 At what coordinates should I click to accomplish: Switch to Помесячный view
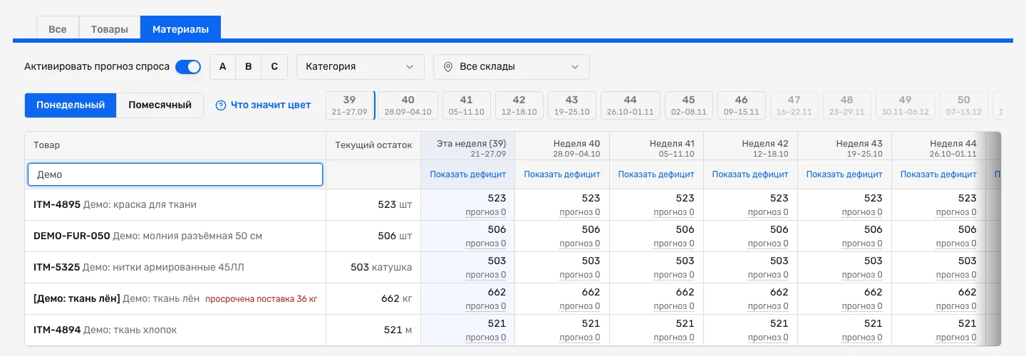(x=160, y=105)
